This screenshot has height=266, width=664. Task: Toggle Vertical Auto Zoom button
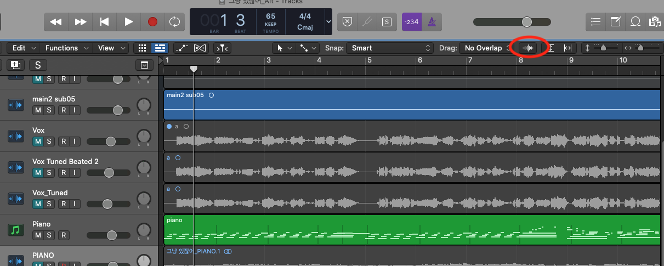551,48
